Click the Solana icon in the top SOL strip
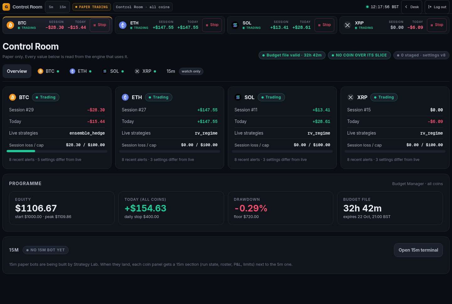Viewport: 452px width, 304px height. click(235, 25)
